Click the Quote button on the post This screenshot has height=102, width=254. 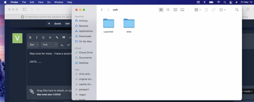[x=58, y=24]
